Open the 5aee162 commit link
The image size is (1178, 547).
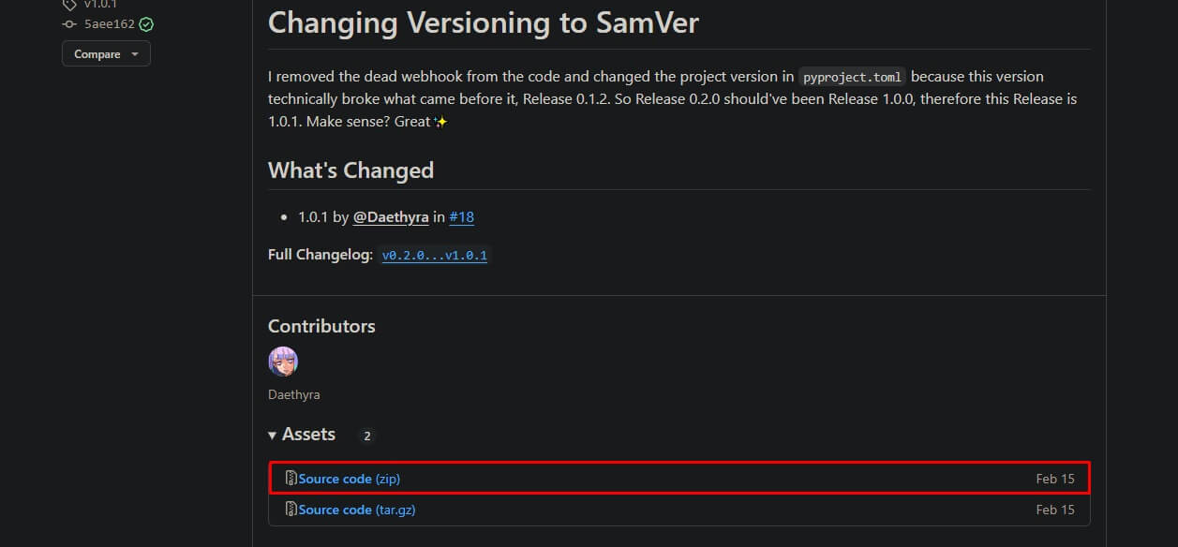110,24
